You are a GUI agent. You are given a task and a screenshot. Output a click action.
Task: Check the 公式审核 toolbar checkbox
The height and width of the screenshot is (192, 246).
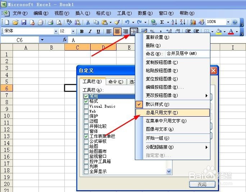[x=86, y=141]
